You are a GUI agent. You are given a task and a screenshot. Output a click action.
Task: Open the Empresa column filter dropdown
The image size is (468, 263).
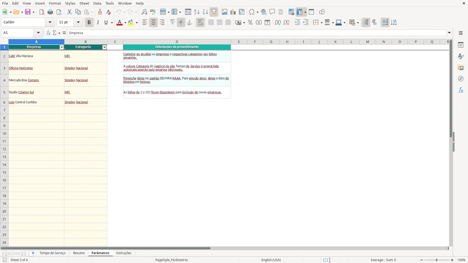tap(62, 47)
